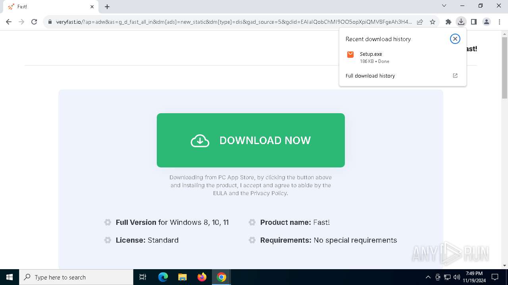The width and height of the screenshot is (508, 285).
Task: Click the cloud download icon
Action: (x=200, y=141)
